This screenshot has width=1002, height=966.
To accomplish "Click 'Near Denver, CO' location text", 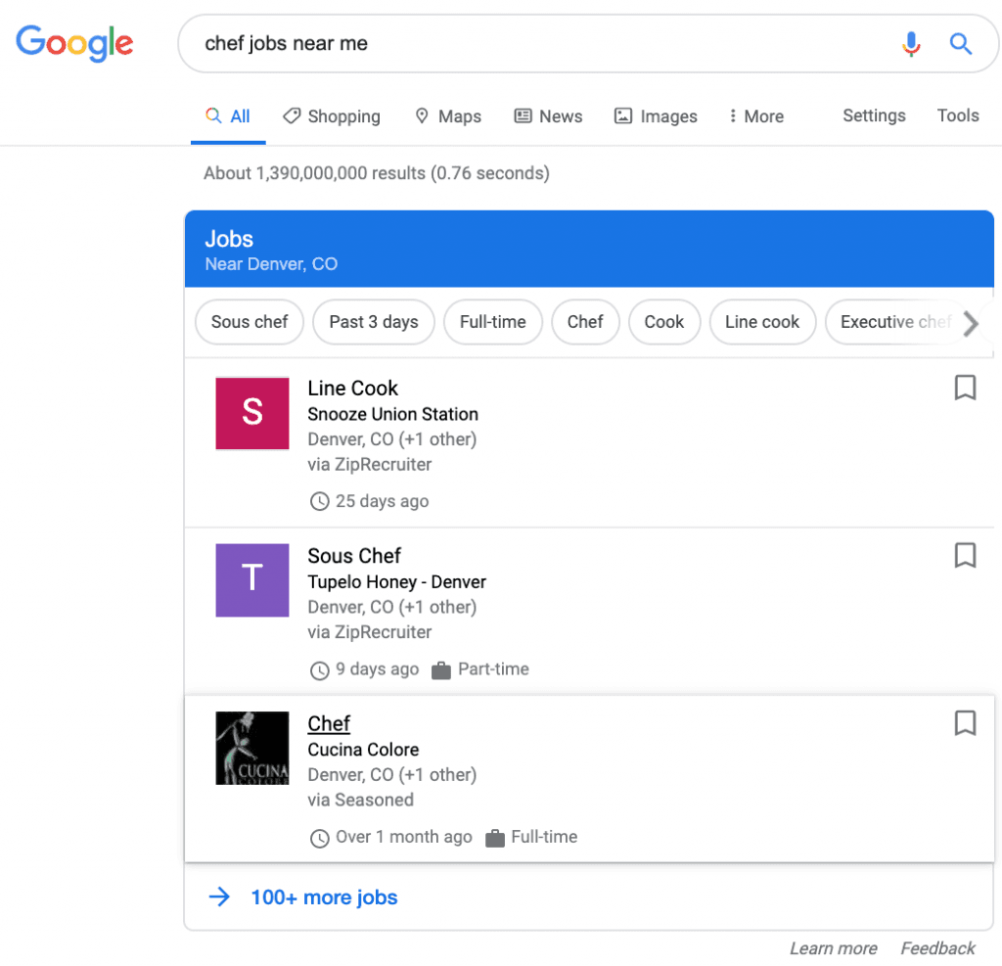I will [x=271, y=264].
